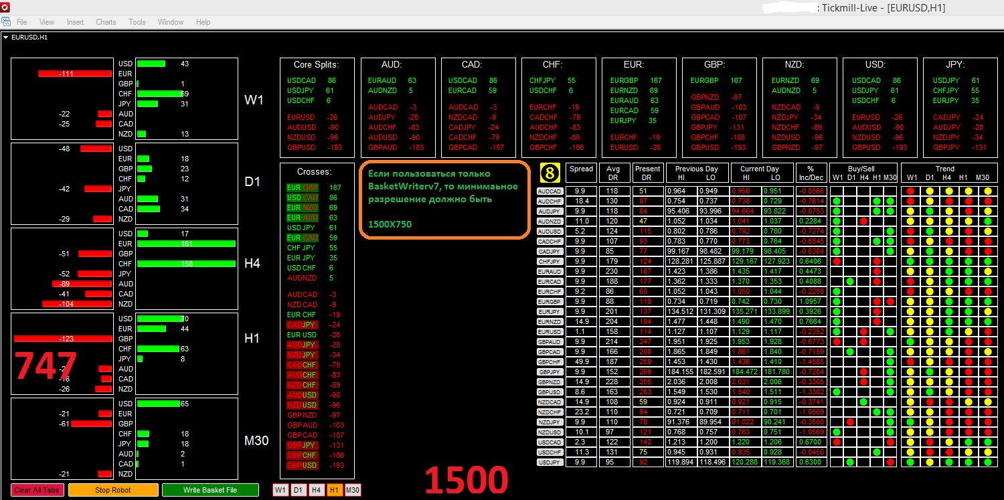This screenshot has width=1004, height=500.
Task: Click USDCHF Buy/Sell H1 green dot
Action: pos(877,452)
